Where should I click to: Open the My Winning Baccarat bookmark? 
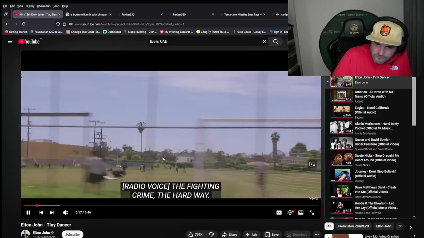pyautogui.click(x=176, y=32)
